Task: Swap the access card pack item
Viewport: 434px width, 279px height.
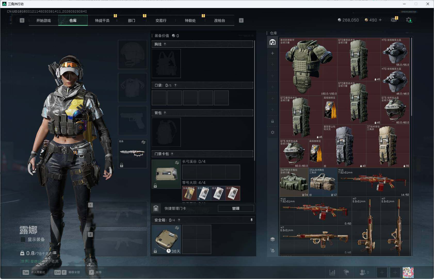Action: coord(177,162)
